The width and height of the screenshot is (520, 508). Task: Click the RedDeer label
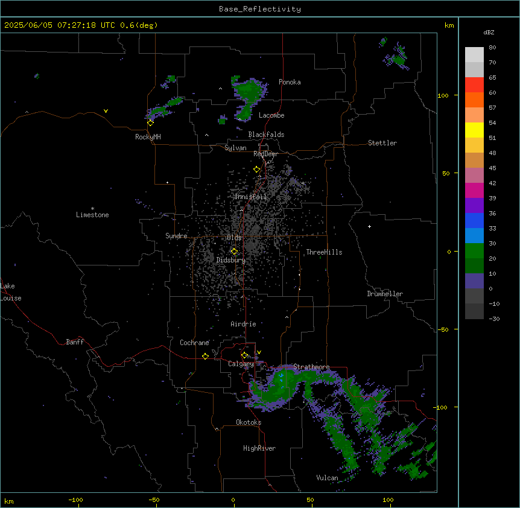pyautogui.click(x=265, y=154)
